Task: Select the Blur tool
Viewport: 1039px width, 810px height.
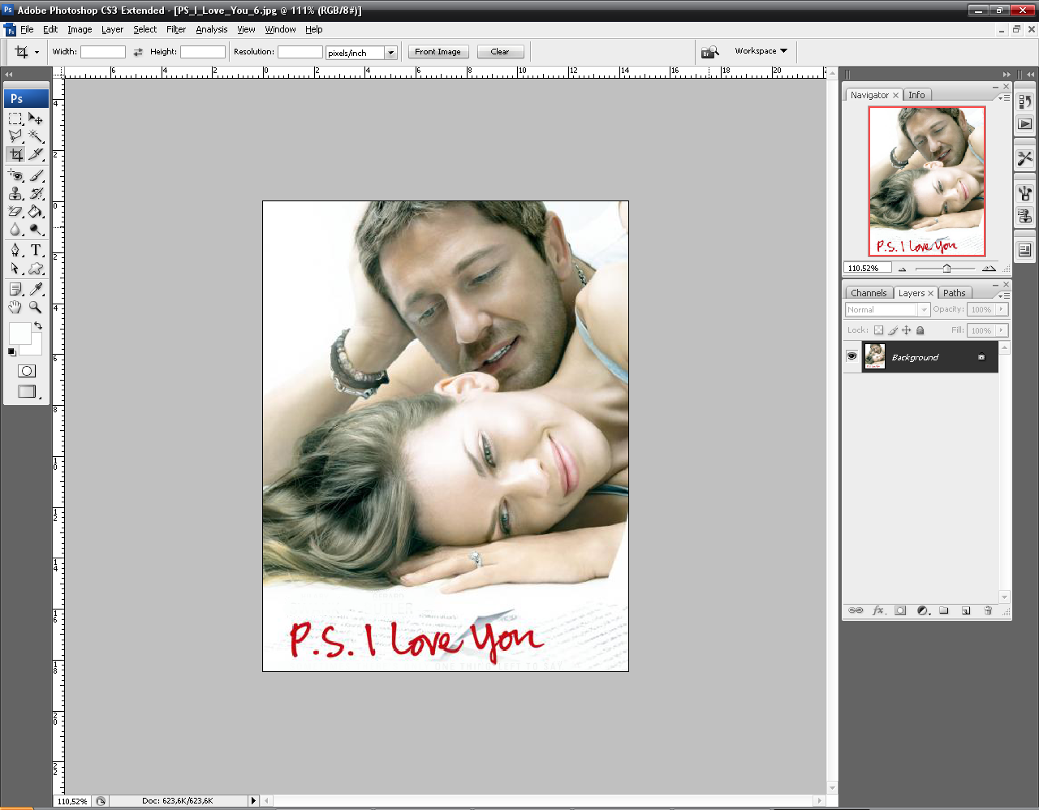Action: pos(15,230)
